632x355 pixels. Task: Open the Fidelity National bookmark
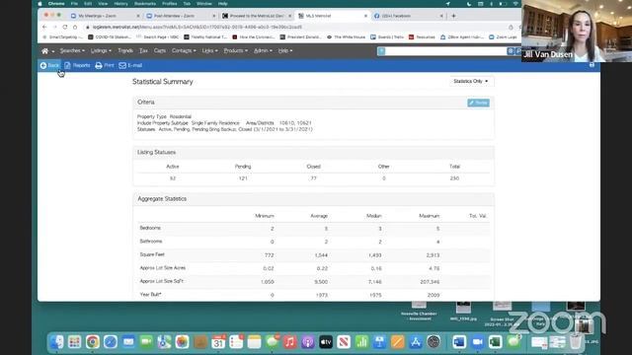205,37
